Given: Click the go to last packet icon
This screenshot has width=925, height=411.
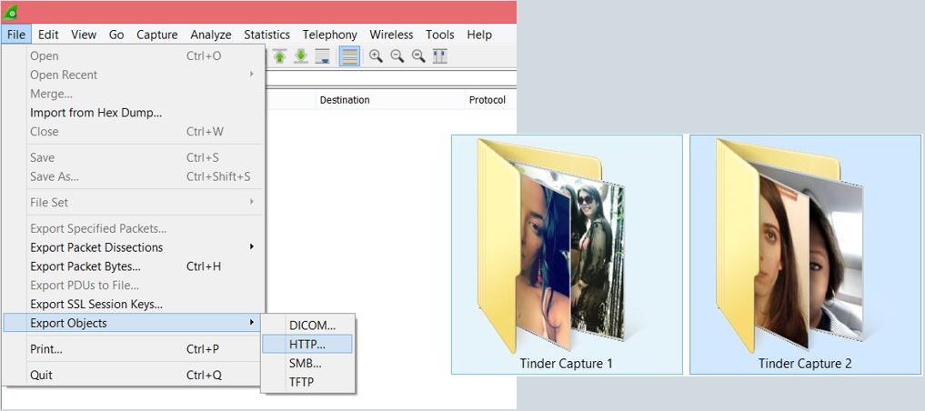Looking at the screenshot, I should point(301,56).
